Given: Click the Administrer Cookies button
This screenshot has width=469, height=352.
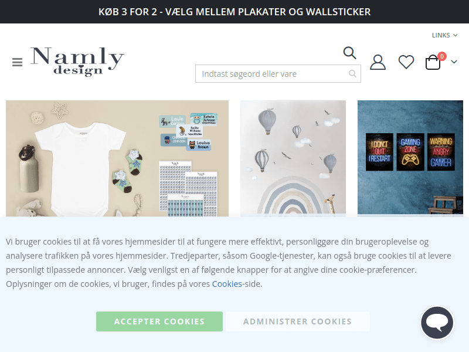Looking at the screenshot, I should [298, 321].
